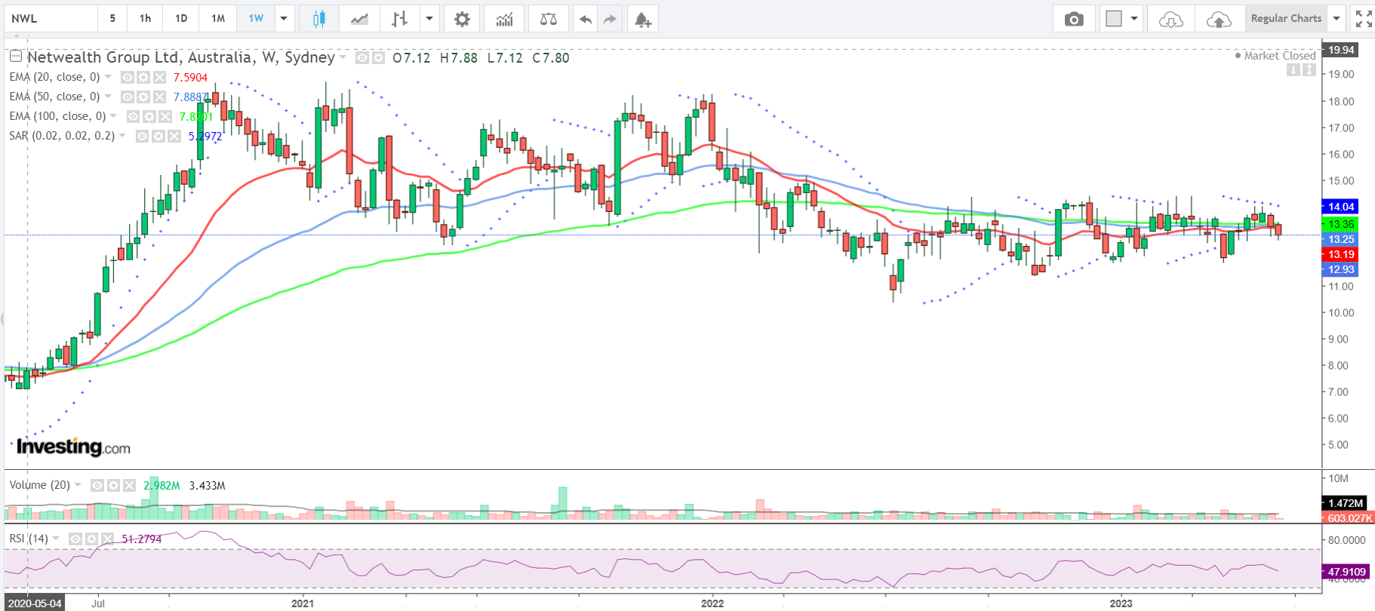Create an alert with the bell icon
The height and width of the screenshot is (611, 1375).
[x=642, y=19]
